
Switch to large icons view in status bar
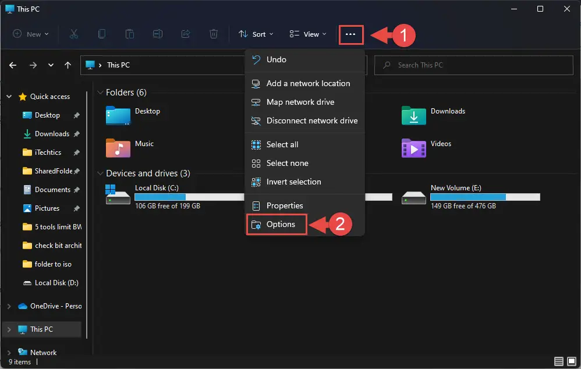tap(572, 361)
